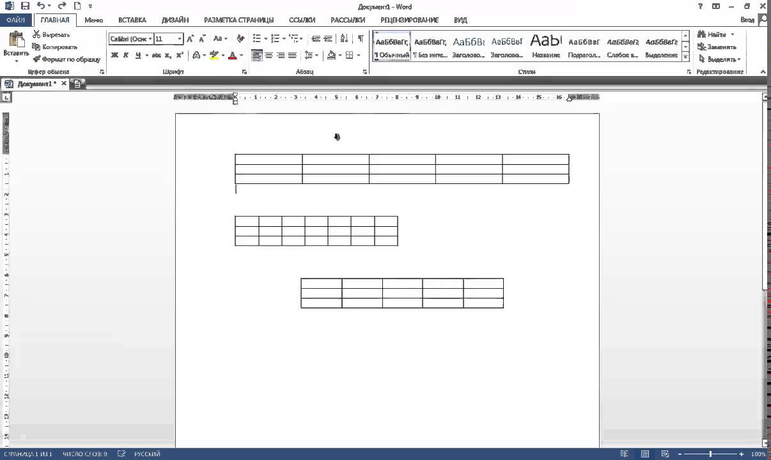Toggle bold formatting (Ж)
This screenshot has height=460, width=771.
(x=114, y=56)
